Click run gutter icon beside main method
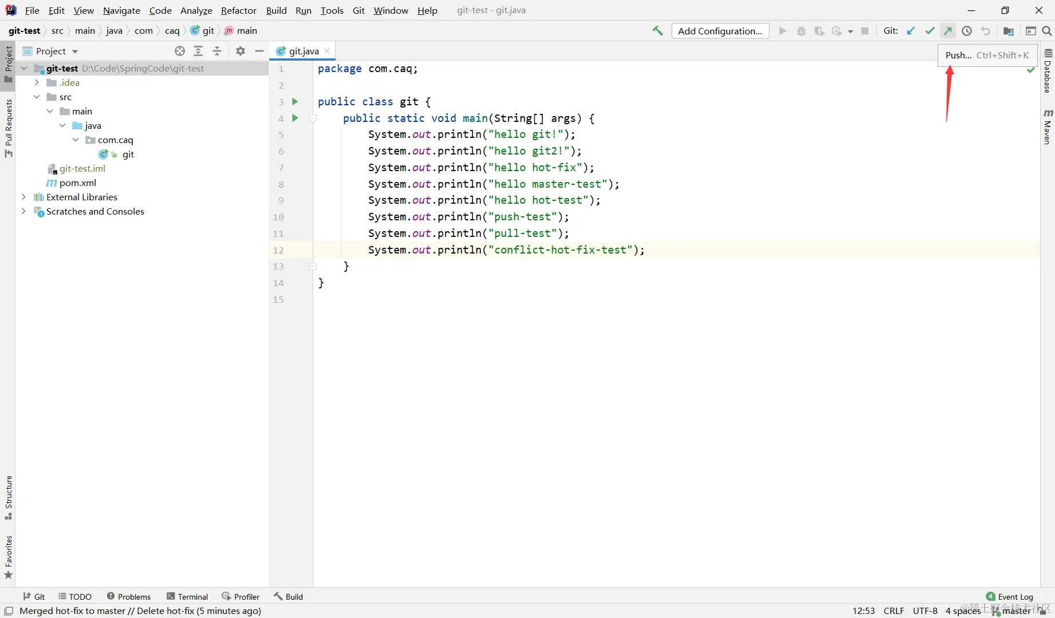Image resolution: width=1055 pixels, height=618 pixels. (295, 118)
